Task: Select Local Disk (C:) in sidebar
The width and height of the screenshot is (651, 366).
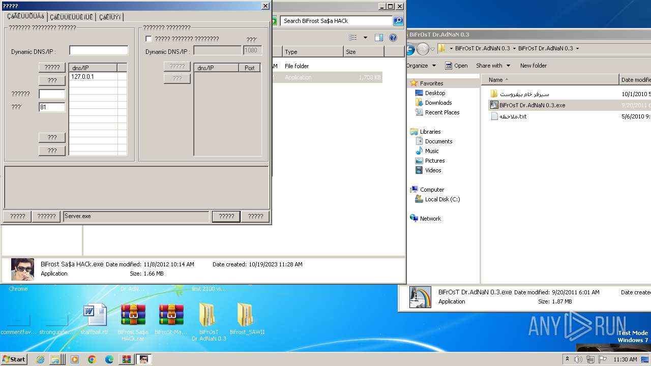Action: click(442, 199)
